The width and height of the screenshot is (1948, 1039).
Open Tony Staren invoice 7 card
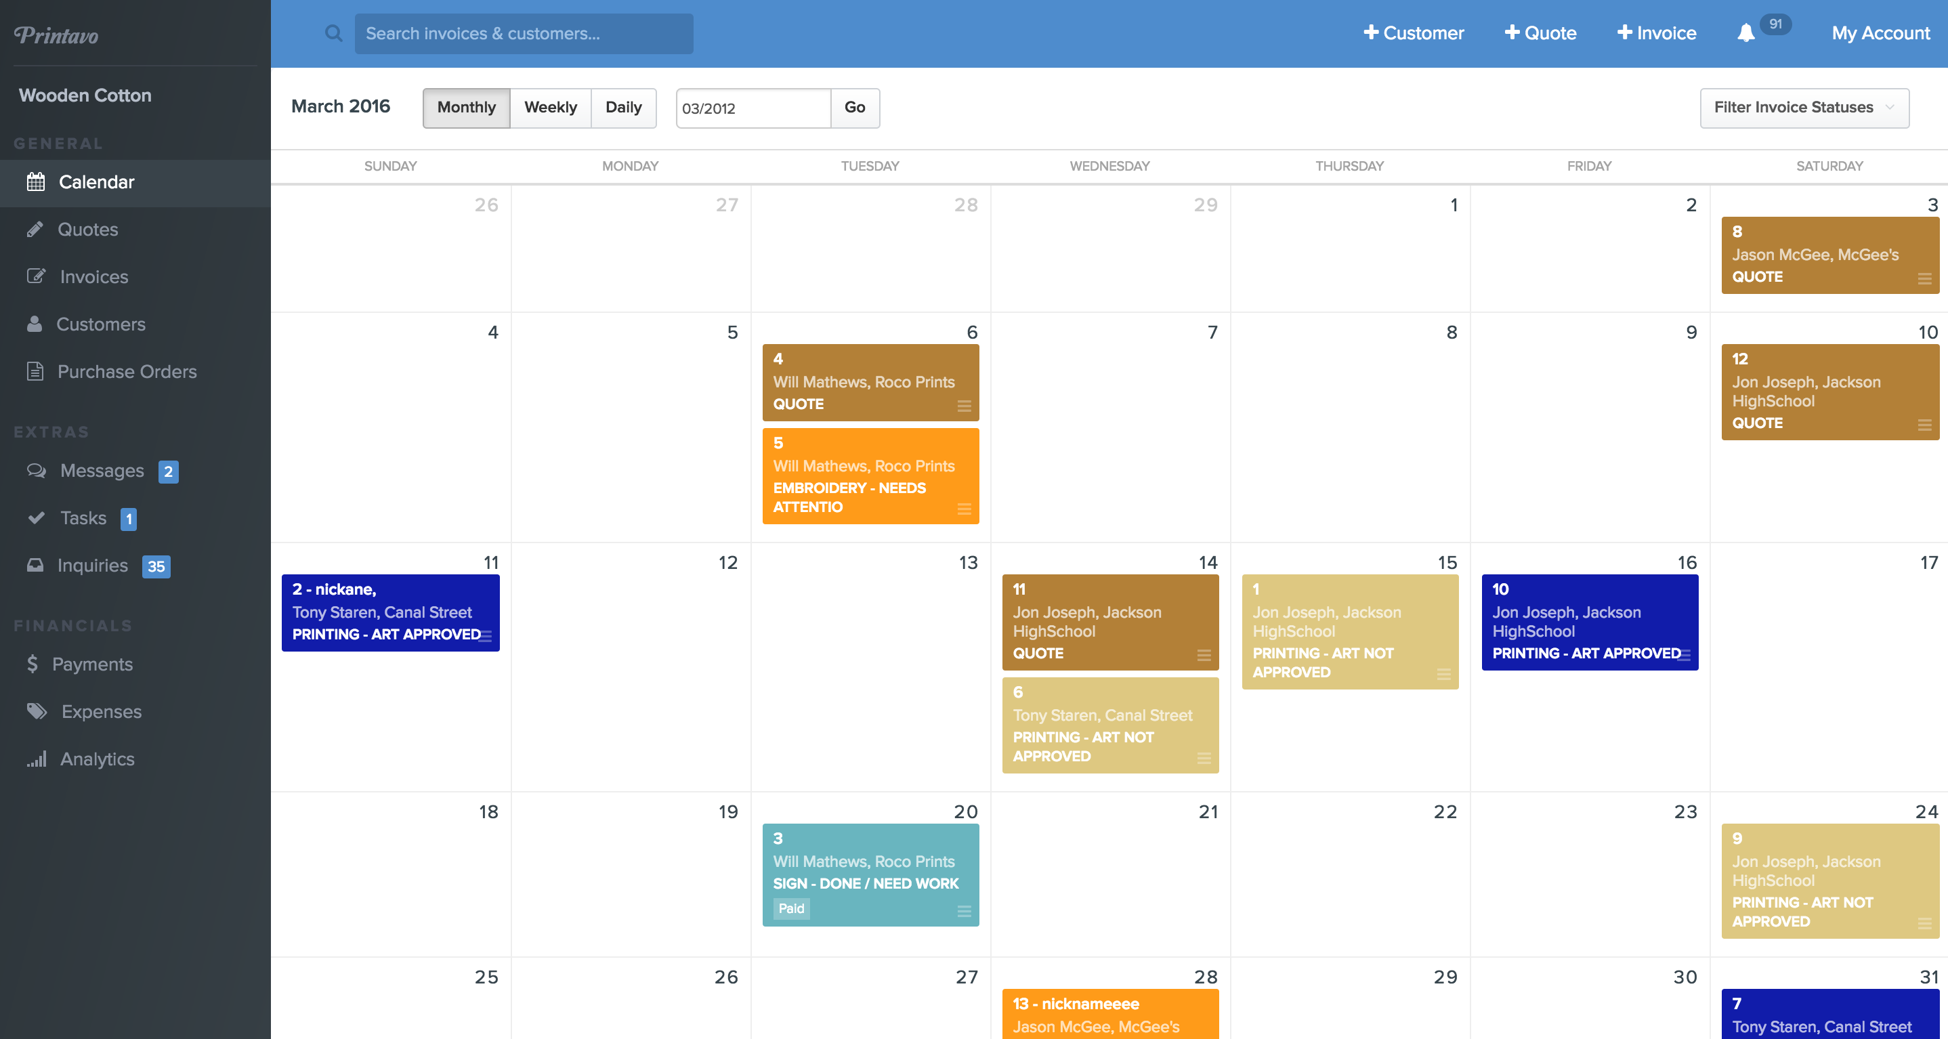tap(1830, 1014)
